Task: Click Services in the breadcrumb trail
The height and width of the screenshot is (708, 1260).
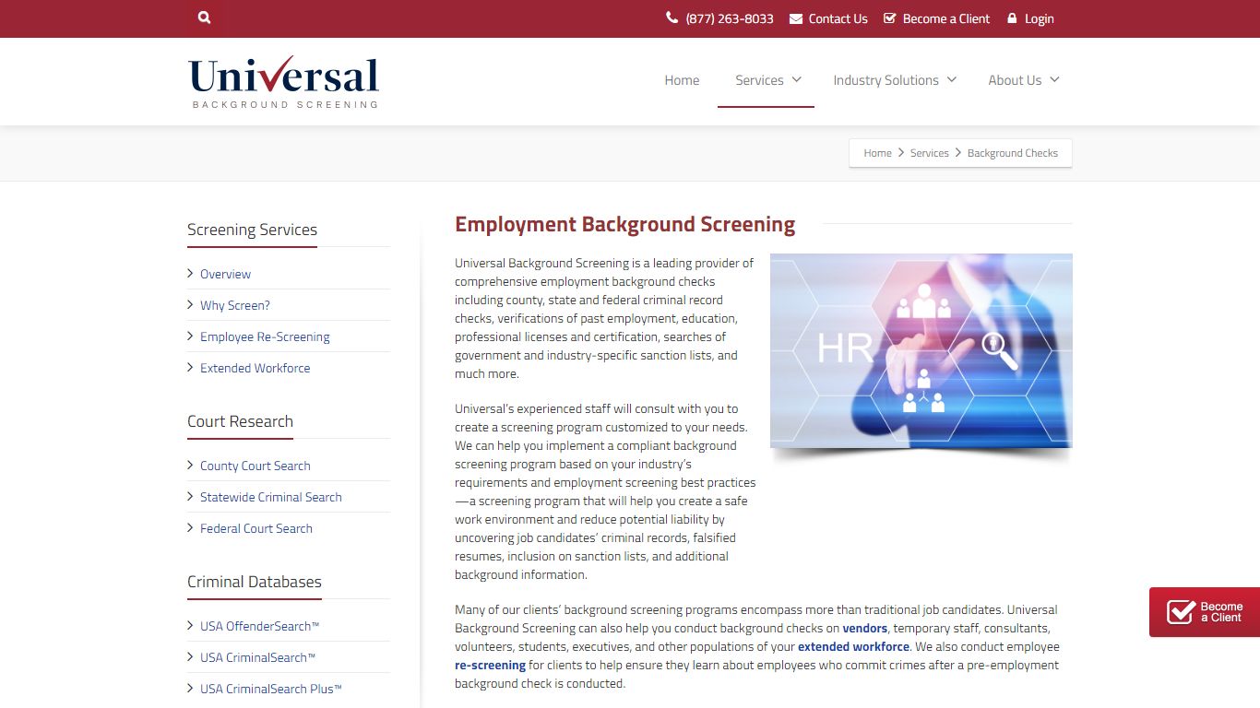Action: tap(929, 153)
